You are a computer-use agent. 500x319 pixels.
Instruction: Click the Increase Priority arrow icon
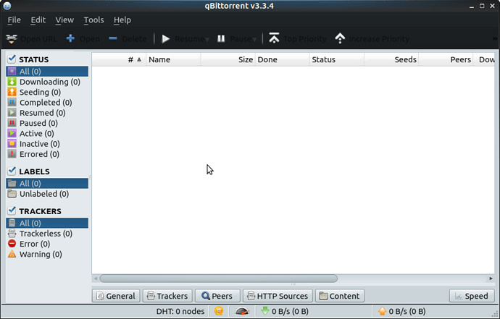pos(340,38)
